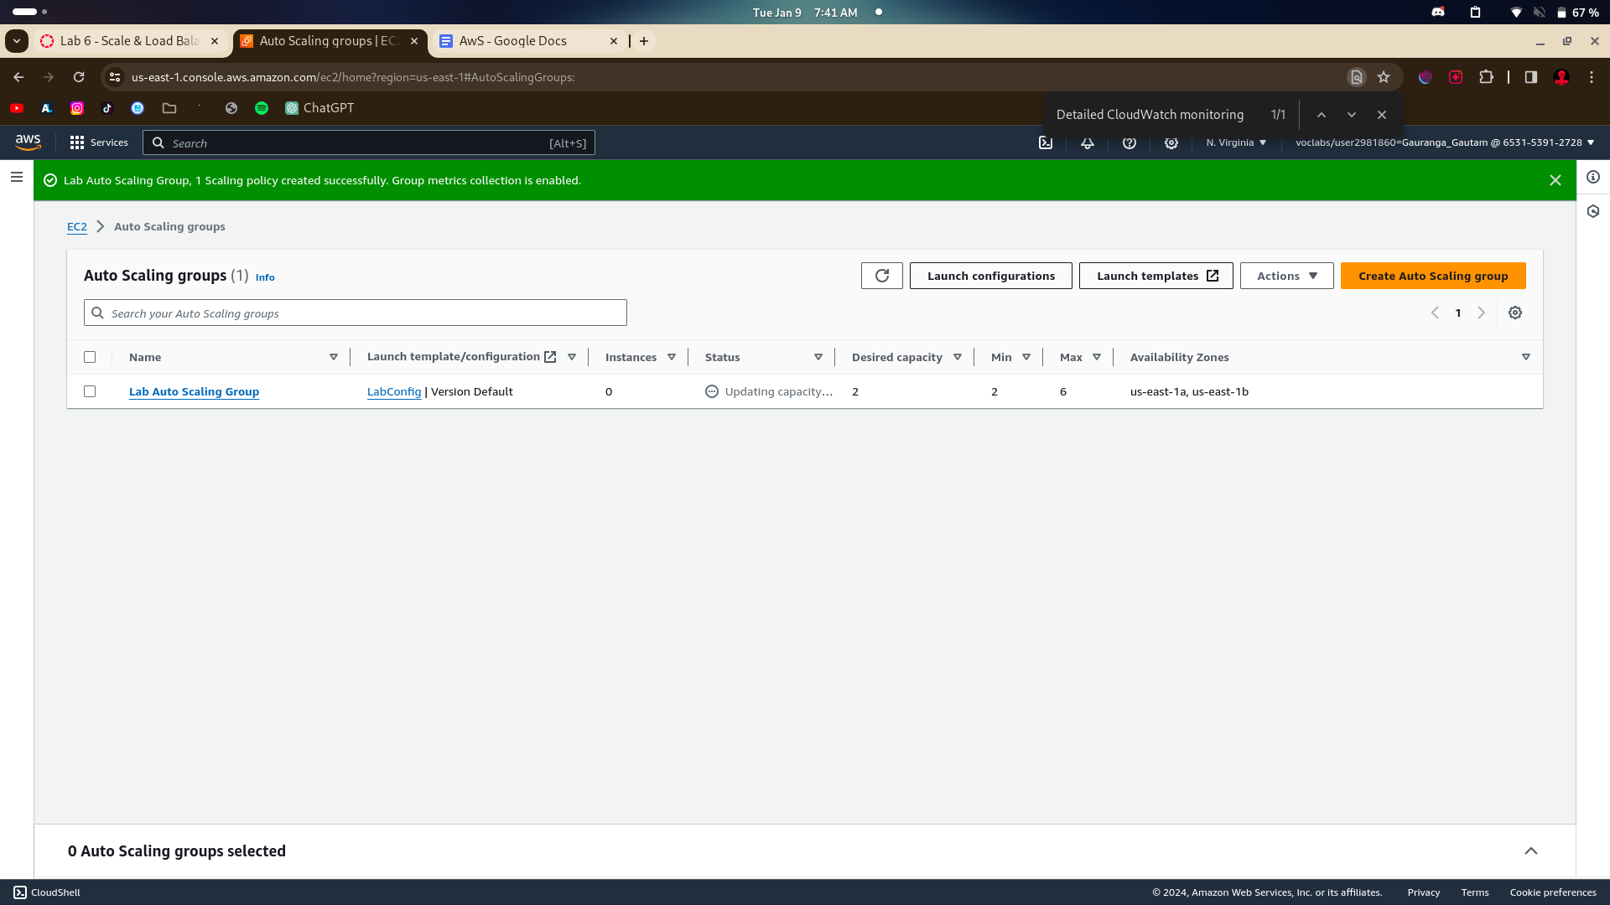The image size is (1610, 905).
Task: Select the Lab Auto Scaling Group checkbox
Action: (x=90, y=391)
